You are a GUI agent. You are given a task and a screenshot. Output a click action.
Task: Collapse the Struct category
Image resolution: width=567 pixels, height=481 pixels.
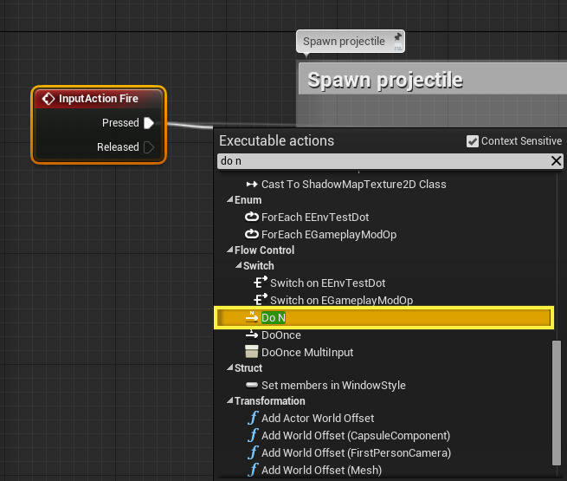(231, 368)
